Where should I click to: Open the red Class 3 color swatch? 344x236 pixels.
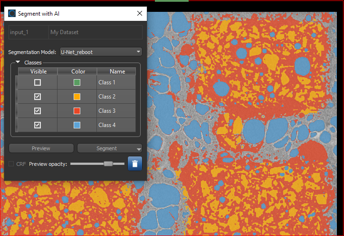click(77, 111)
